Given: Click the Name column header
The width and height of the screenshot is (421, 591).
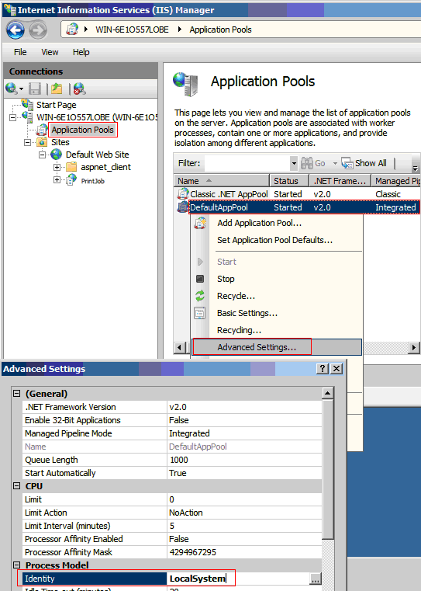Looking at the screenshot, I should 222,181.
